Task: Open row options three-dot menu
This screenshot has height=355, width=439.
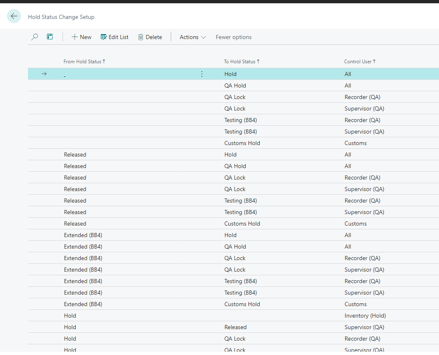Action: pyautogui.click(x=202, y=74)
